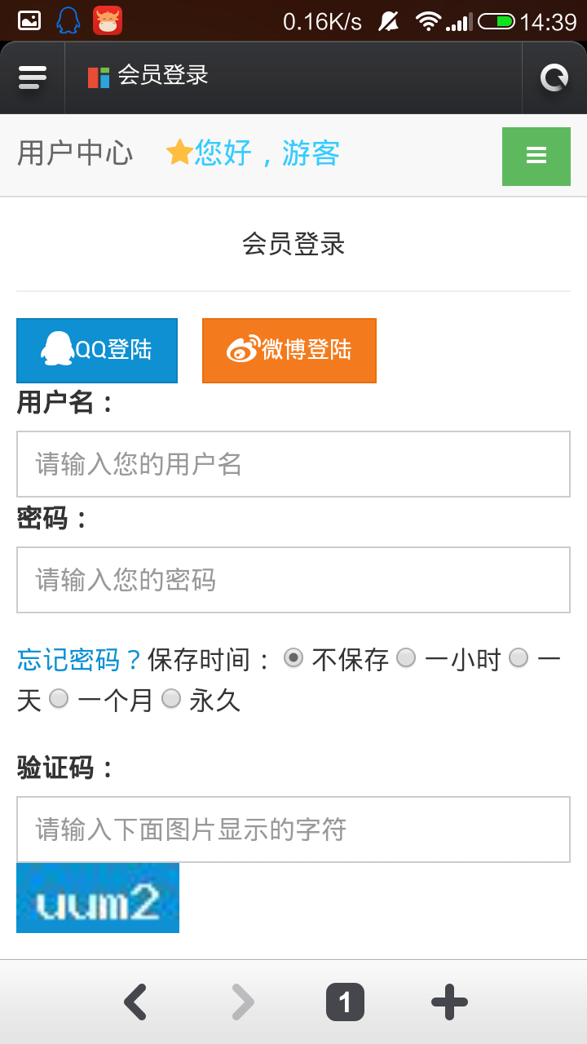Open the tab counter showing 1
The width and height of the screenshot is (587, 1044).
click(345, 1002)
